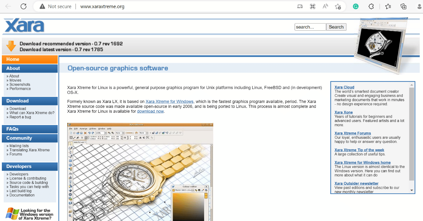Download latest version 0.7 rev 1785
Screen dimensions: 423x221
point(61,50)
